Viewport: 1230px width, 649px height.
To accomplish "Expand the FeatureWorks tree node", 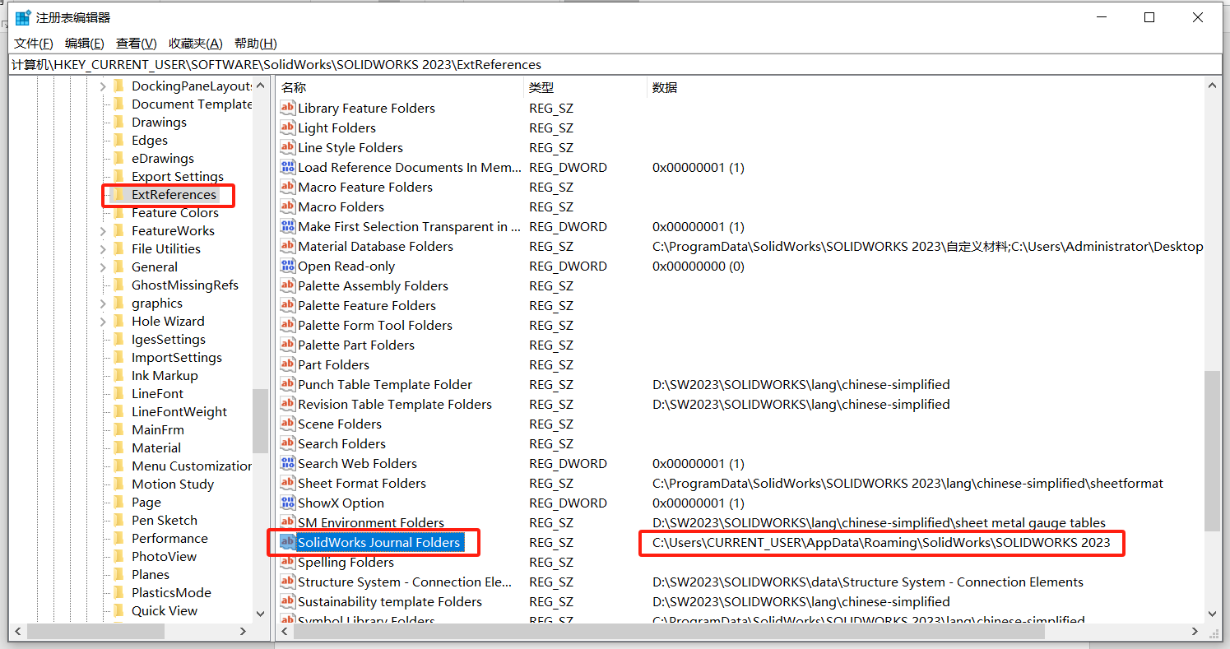I will [x=103, y=231].
